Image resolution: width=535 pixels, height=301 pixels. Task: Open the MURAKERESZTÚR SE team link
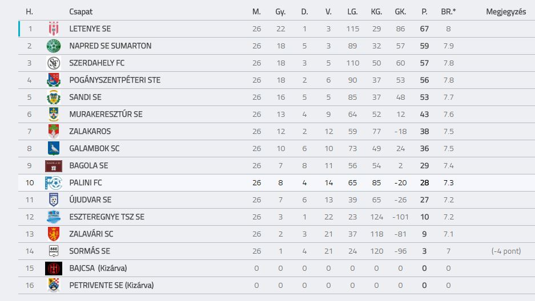tap(106, 115)
